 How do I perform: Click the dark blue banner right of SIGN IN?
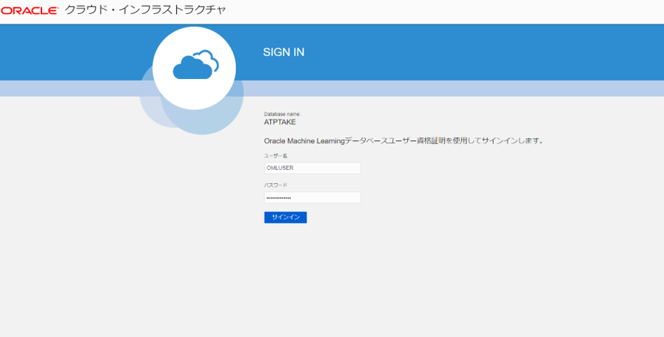point(481,52)
